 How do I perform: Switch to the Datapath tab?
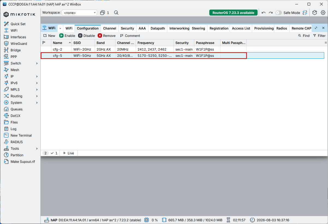158,28
